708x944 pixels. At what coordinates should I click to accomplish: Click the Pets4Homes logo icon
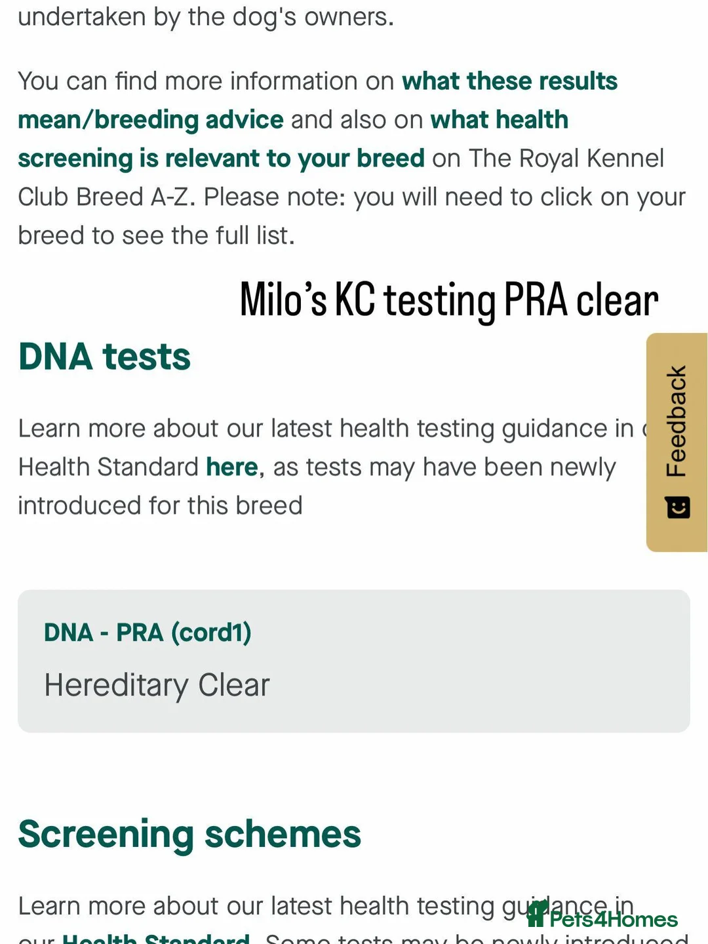click(536, 914)
